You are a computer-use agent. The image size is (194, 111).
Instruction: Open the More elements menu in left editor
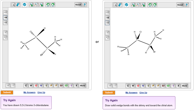(x=83, y=86)
